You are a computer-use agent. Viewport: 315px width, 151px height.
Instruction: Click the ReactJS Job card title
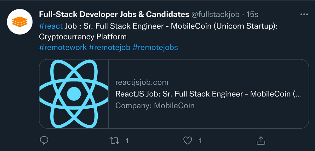[x=208, y=94]
